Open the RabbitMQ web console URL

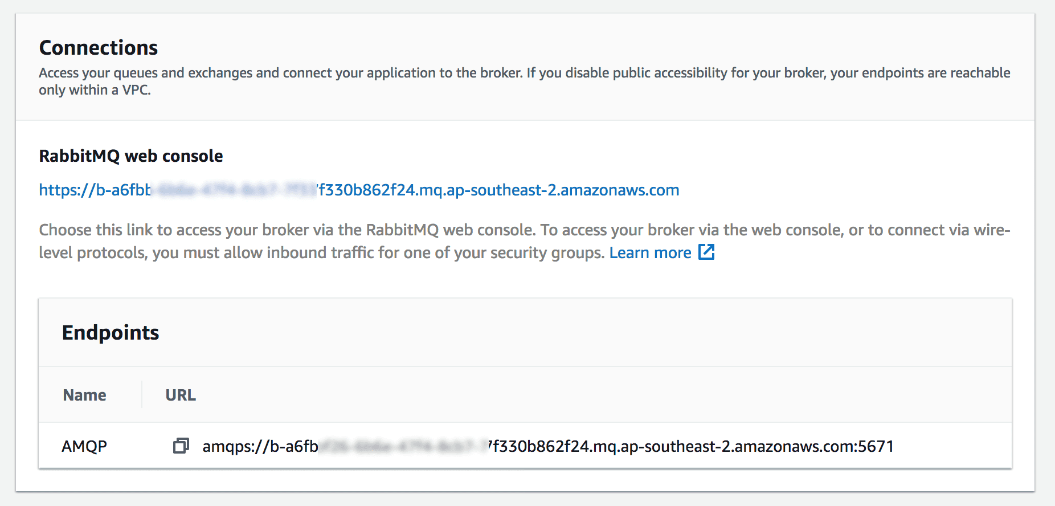[359, 190]
